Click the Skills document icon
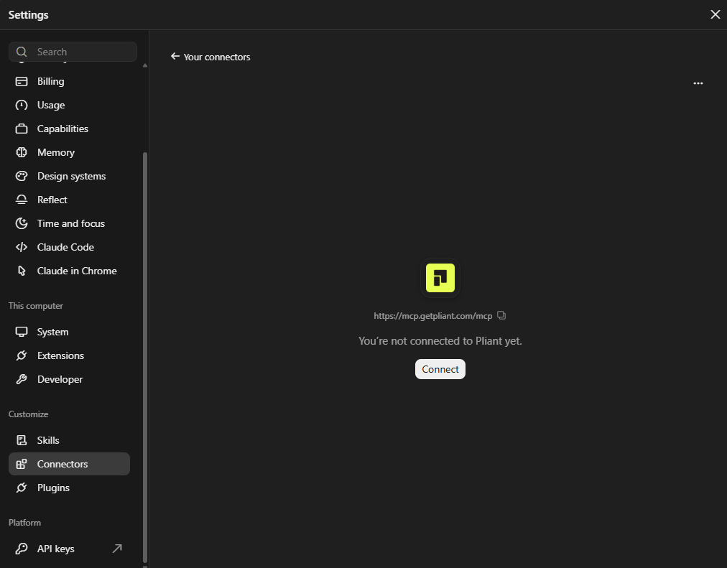The height and width of the screenshot is (568, 727). click(x=22, y=440)
